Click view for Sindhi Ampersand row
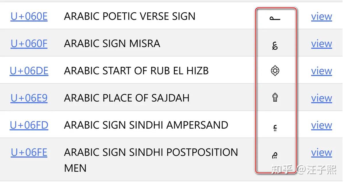 coord(321,125)
